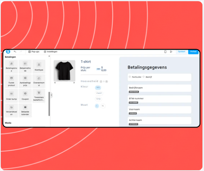Select the Wit color option

pyautogui.click(x=98, y=87)
